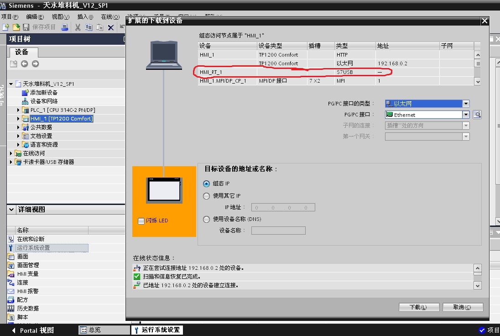This screenshot has width=500, height=336.
Task: Expand the 语言和资源 tree node
Action: (x=18, y=145)
